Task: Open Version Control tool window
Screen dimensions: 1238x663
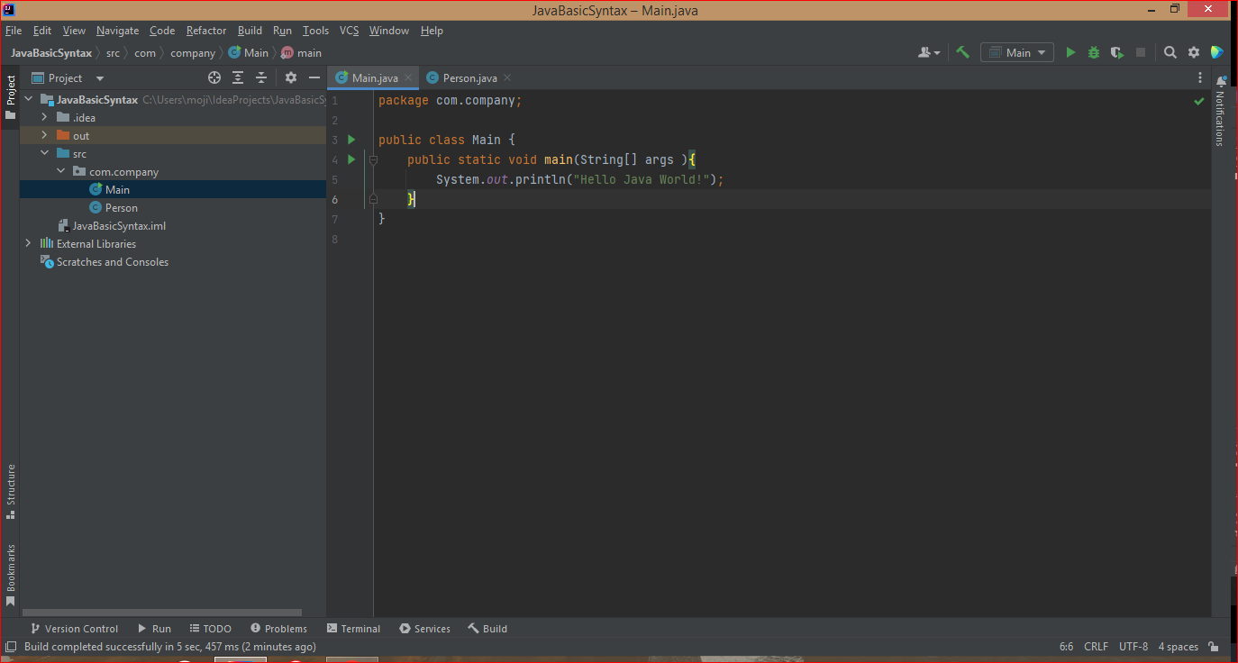Action: [74, 629]
